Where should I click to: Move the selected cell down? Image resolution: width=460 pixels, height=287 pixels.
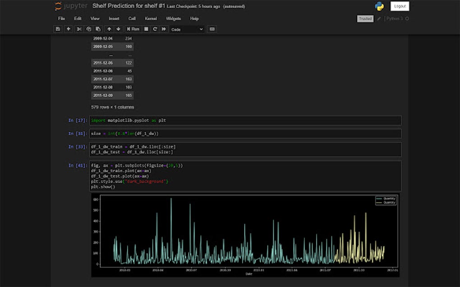pyautogui.click(x=117, y=29)
